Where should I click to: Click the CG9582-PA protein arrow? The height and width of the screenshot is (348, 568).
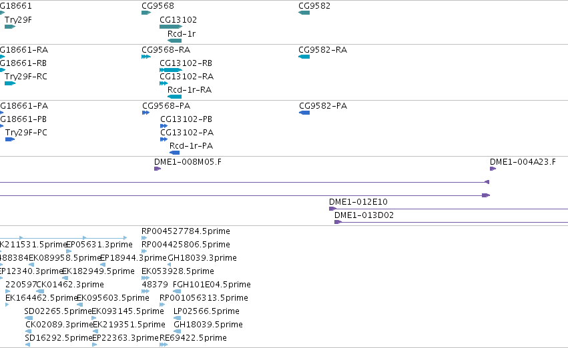(304, 113)
